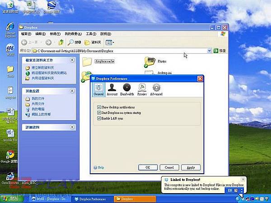Screen dimensions: 271x203
Task: Open the Help menu in Explorer
Action: coord(106,34)
